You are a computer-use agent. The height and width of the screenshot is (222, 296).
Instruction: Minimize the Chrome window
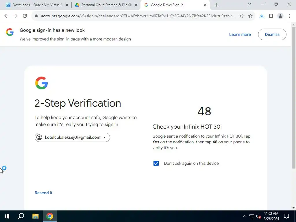pos(263,4)
